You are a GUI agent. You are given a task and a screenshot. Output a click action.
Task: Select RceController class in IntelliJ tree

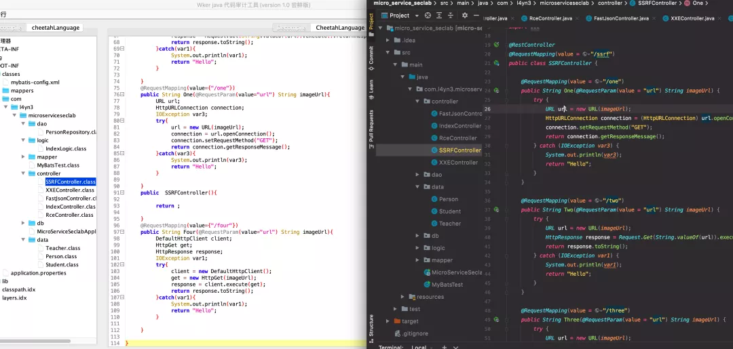(454, 138)
